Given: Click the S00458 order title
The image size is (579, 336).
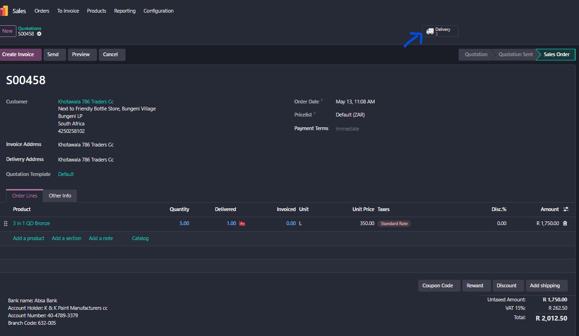Looking at the screenshot, I should click(26, 80).
